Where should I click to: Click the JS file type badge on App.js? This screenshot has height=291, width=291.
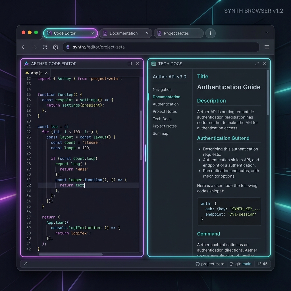tap(27, 73)
